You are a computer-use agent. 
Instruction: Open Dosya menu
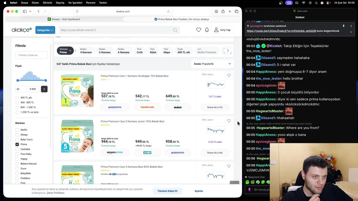24,3
